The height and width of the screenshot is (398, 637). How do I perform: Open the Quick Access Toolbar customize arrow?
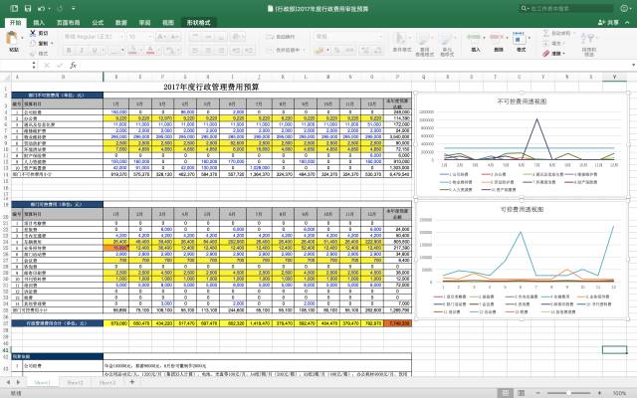click(74, 8)
